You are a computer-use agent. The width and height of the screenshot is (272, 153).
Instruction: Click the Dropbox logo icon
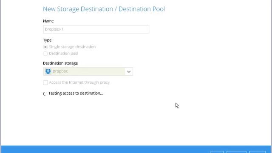(x=48, y=71)
